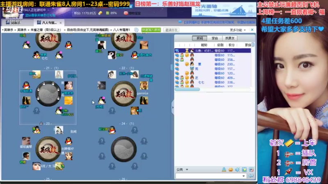
Task: Click the 胜 89% win rate indicator
Action: click(x=111, y=13)
